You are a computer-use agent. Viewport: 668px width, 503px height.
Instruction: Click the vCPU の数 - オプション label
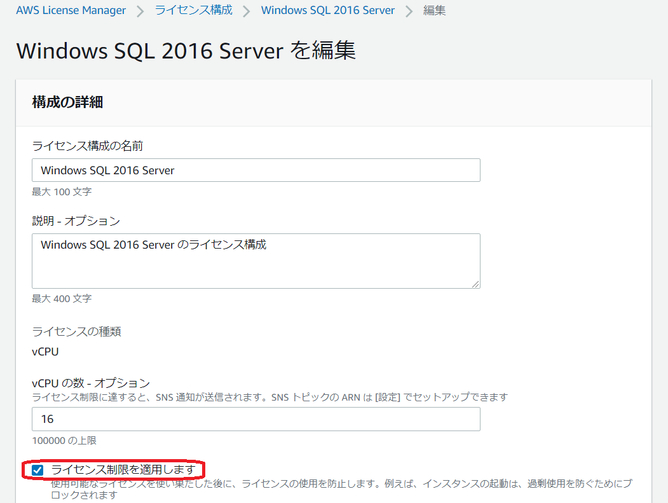click(x=91, y=383)
